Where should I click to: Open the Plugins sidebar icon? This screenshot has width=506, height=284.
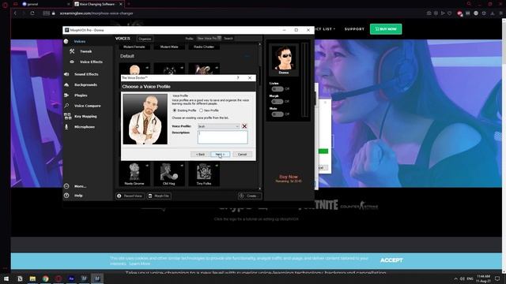[x=66, y=95]
